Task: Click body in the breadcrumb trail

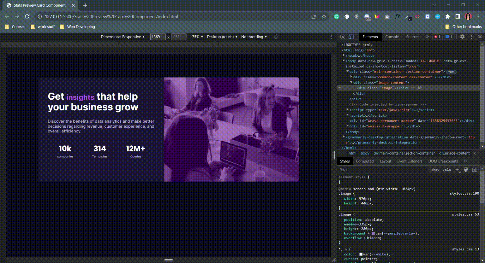Action: coord(365,153)
